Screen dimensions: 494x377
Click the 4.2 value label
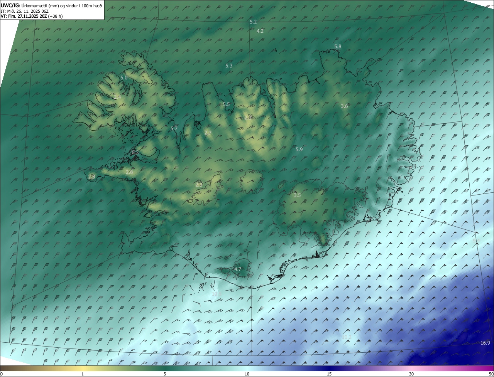(x=260, y=31)
